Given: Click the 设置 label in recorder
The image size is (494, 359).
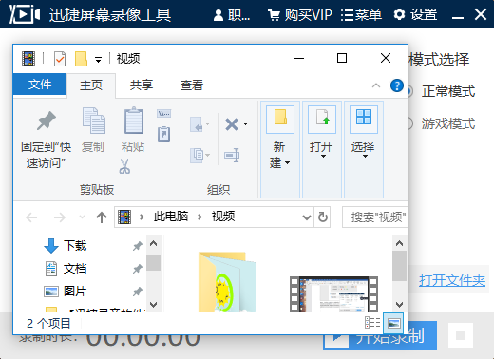Looking at the screenshot, I should coord(424,15).
